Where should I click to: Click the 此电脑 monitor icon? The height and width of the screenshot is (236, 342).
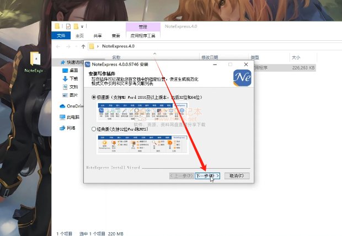coord(62,117)
